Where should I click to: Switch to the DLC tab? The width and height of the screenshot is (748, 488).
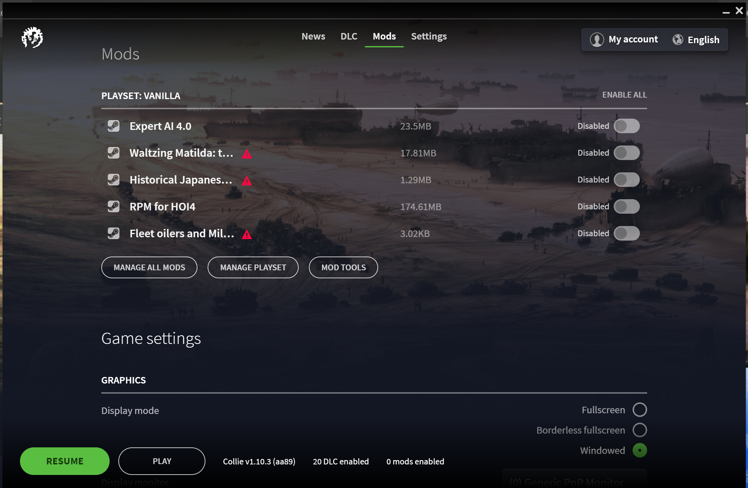coord(349,36)
